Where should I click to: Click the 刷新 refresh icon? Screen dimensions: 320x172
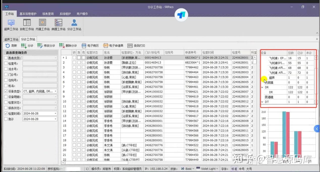pos(8,46)
